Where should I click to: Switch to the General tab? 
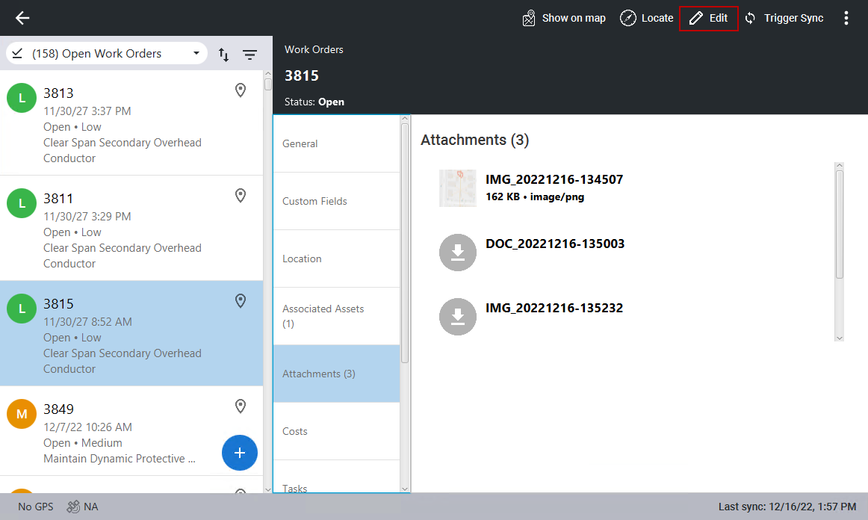pos(336,143)
